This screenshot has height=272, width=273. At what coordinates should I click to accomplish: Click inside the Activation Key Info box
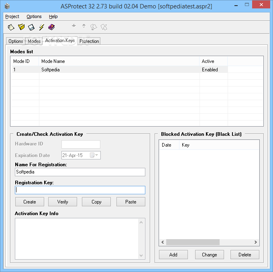click(x=77, y=239)
